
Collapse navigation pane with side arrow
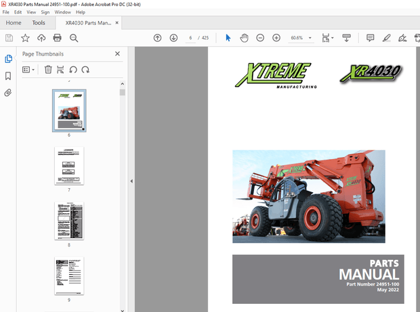pos(131,181)
